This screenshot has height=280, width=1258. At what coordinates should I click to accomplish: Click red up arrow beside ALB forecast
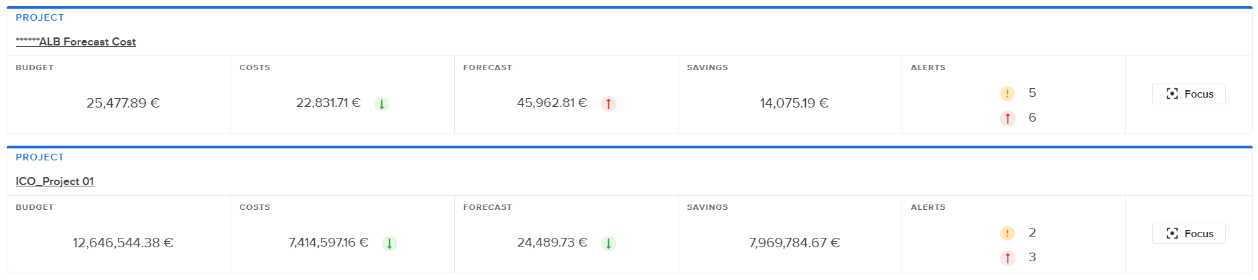click(x=608, y=104)
